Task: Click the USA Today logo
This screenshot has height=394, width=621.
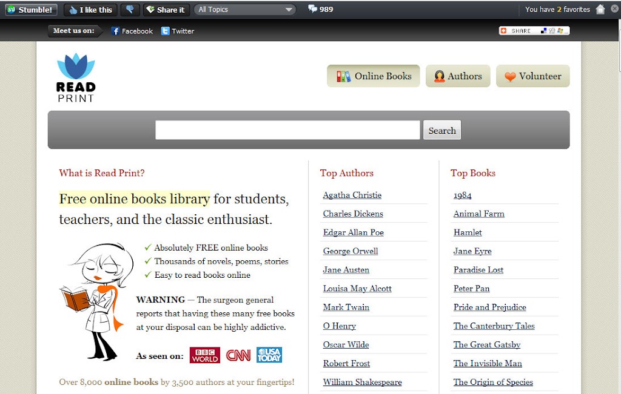Action: (269, 355)
